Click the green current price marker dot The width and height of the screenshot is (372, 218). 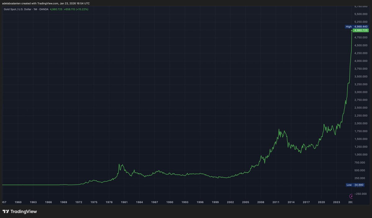352,30
